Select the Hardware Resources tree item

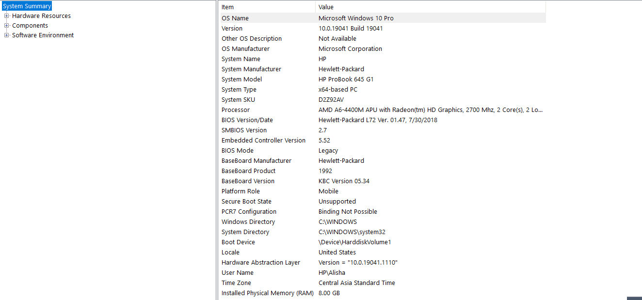41,16
